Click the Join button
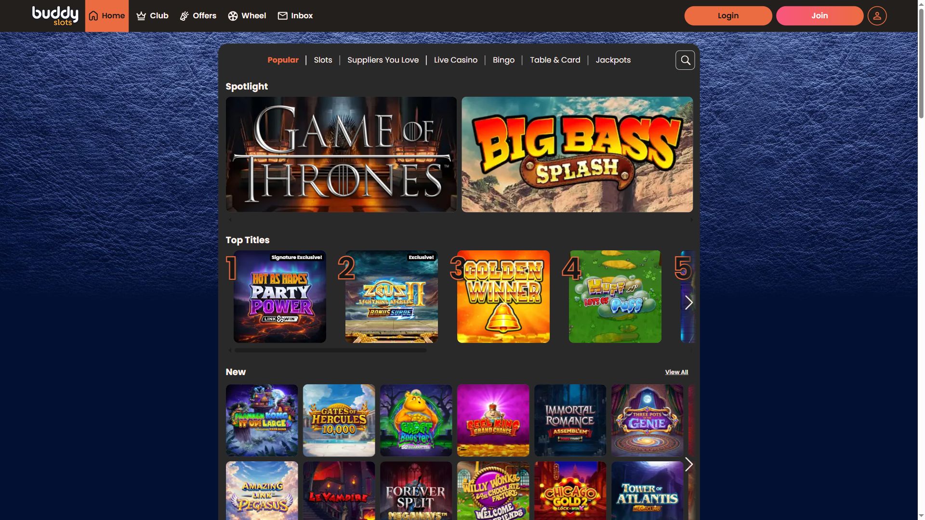The height and width of the screenshot is (520, 925). (x=819, y=16)
